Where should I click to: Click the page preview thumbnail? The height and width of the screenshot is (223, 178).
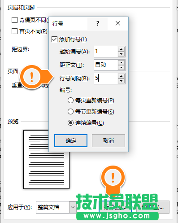[46, 159]
